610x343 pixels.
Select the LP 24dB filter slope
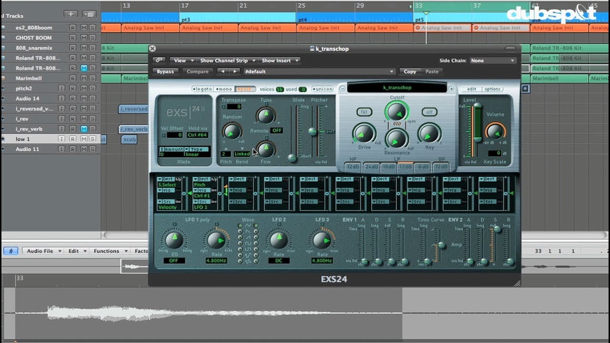click(x=371, y=167)
